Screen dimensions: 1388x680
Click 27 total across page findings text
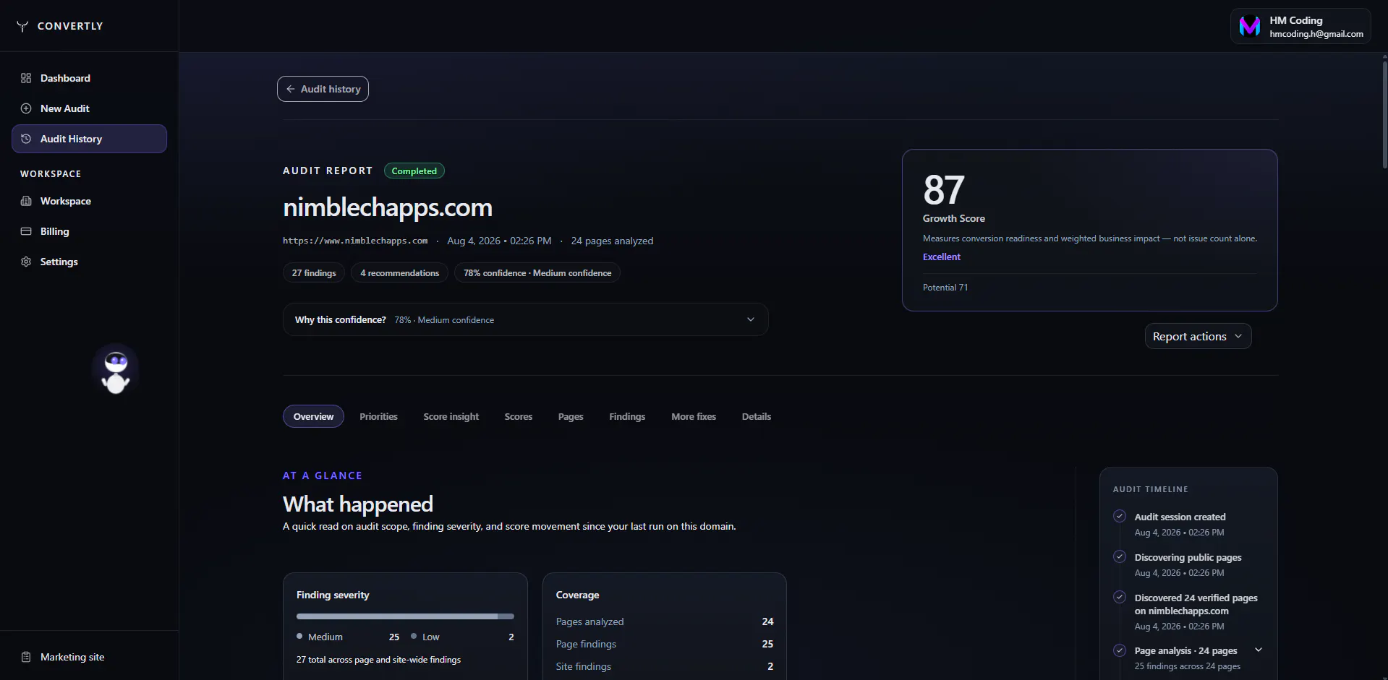[378, 659]
